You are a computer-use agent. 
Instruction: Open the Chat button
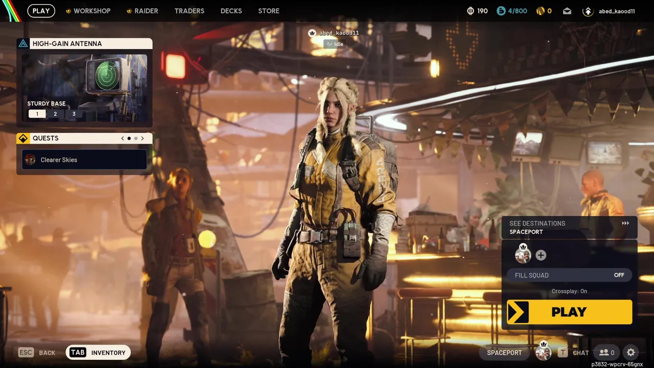coord(573,352)
